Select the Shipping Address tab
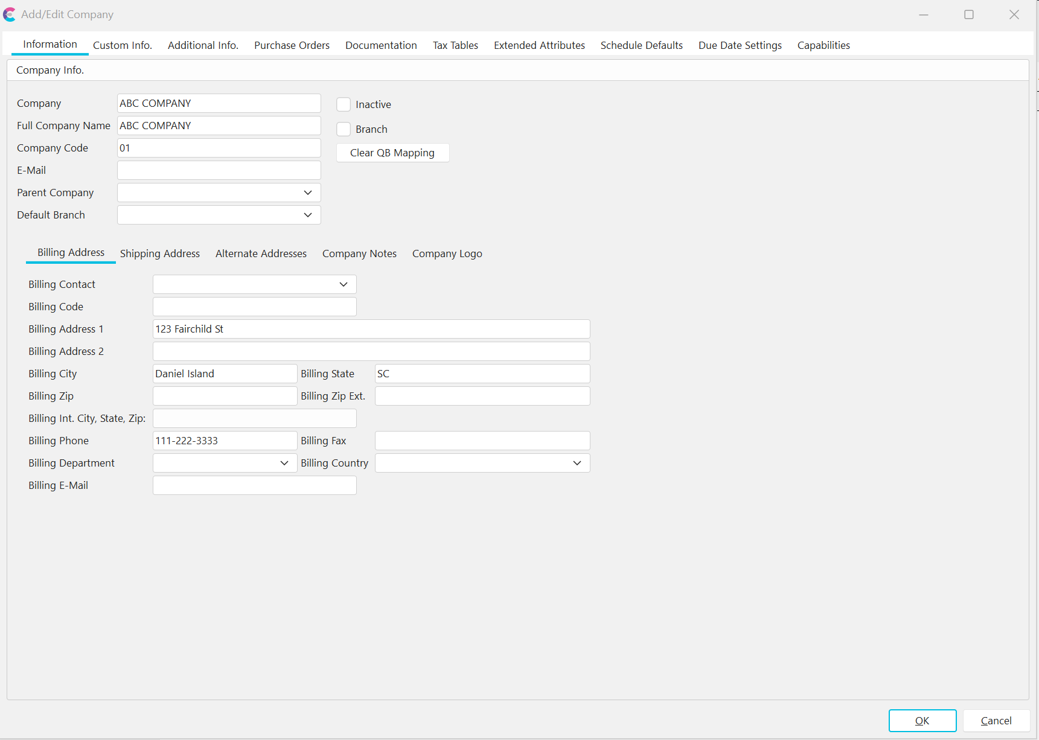 [x=159, y=254]
